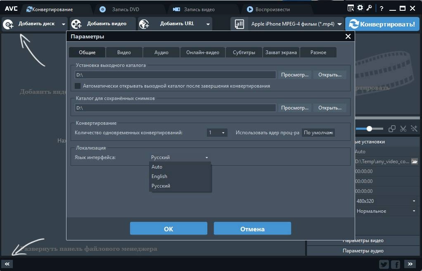
Task: Expand the Параметры видео section
Action: [x=363, y=240]
